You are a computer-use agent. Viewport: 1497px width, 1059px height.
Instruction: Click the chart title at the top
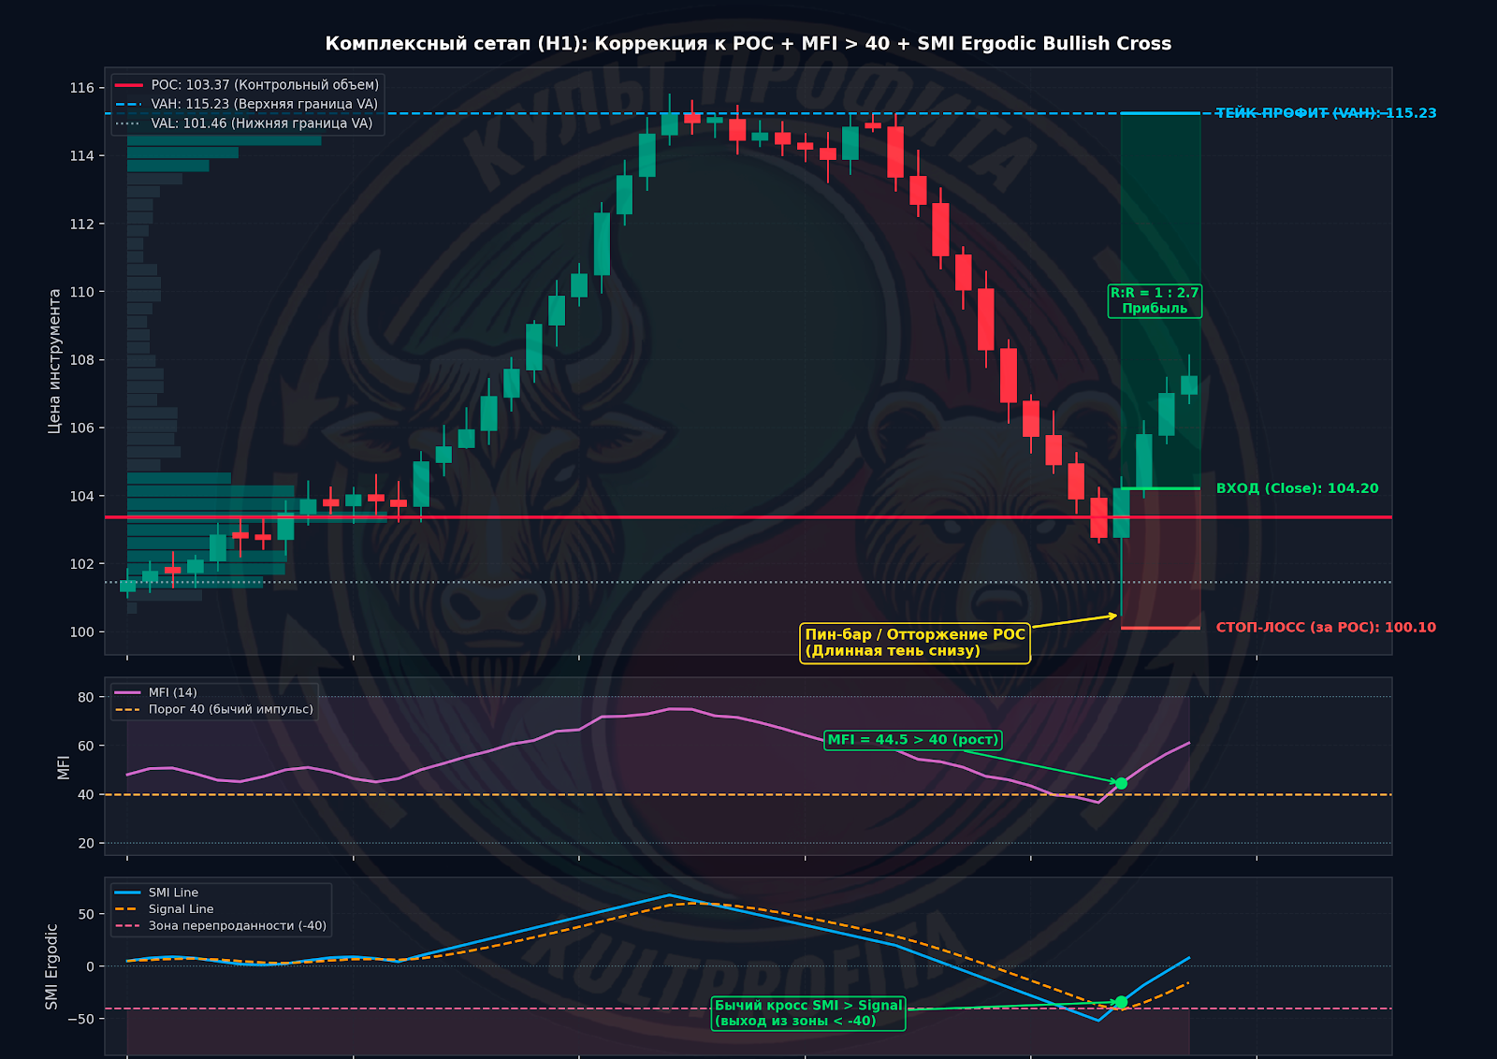748,44
